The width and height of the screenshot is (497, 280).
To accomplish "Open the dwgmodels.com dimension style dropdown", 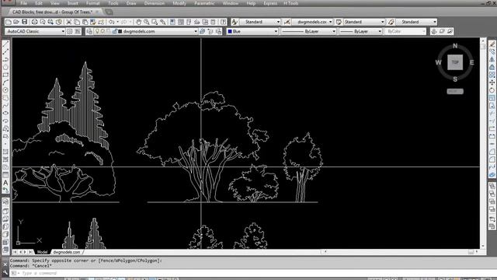I will point(312,22).
